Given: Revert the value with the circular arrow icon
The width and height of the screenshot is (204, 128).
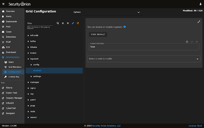Looking at the screenshot, I should (187, 42).
